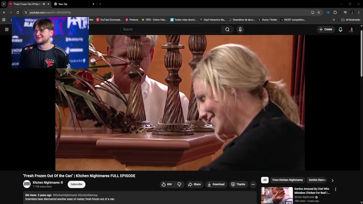Open media controls in Chrome toolbar
Viewport: 363px width, 204px height.
pyautogui.click(x=345, y=12)
